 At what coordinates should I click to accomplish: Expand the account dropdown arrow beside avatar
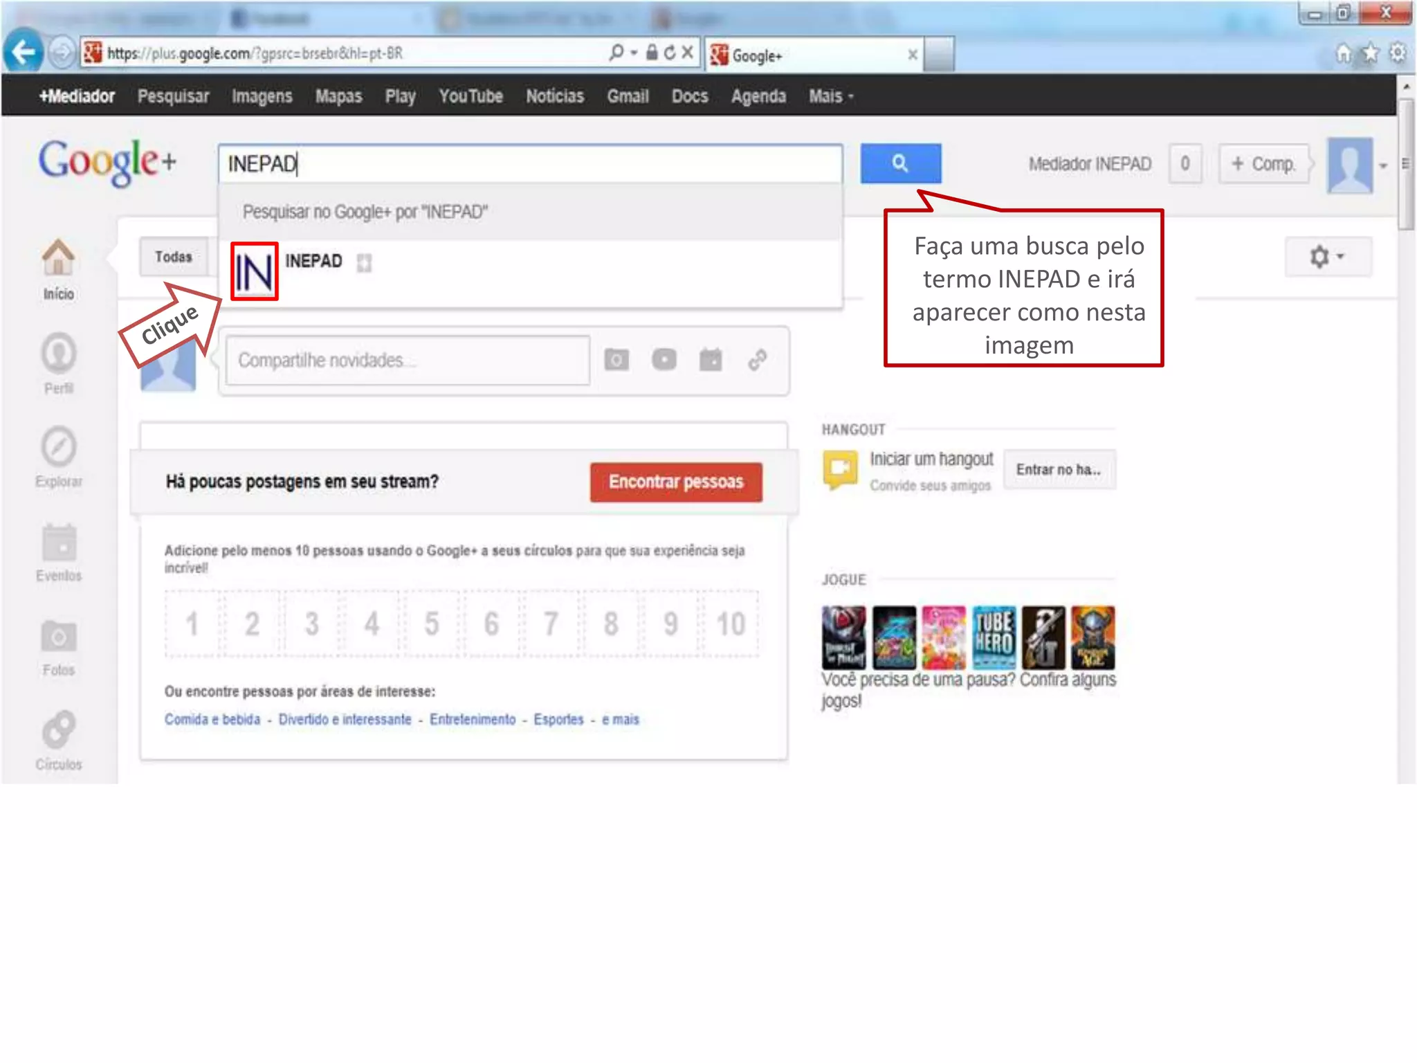(x=1383, y=166)
